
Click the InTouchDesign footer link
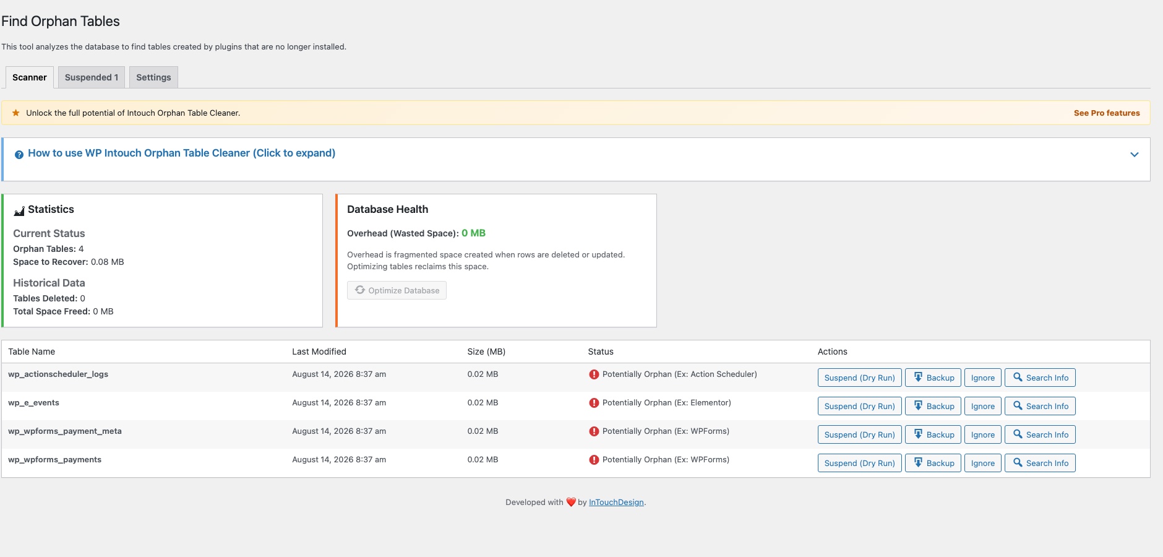pos(616,502)
